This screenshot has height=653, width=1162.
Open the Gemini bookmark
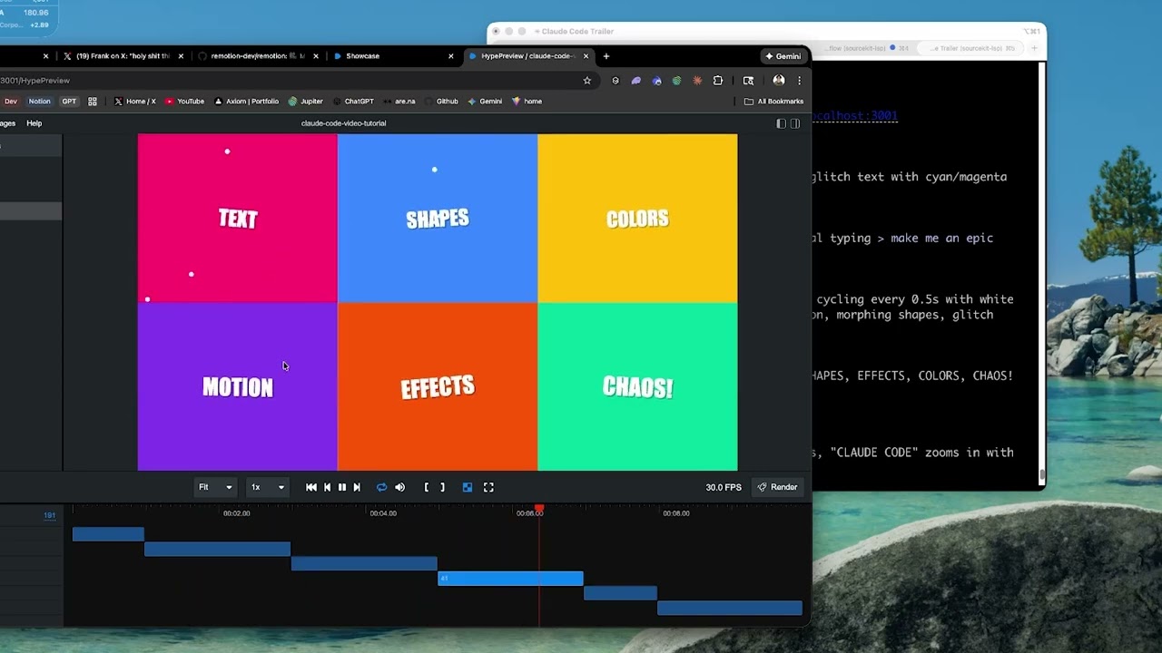point(485,102)
